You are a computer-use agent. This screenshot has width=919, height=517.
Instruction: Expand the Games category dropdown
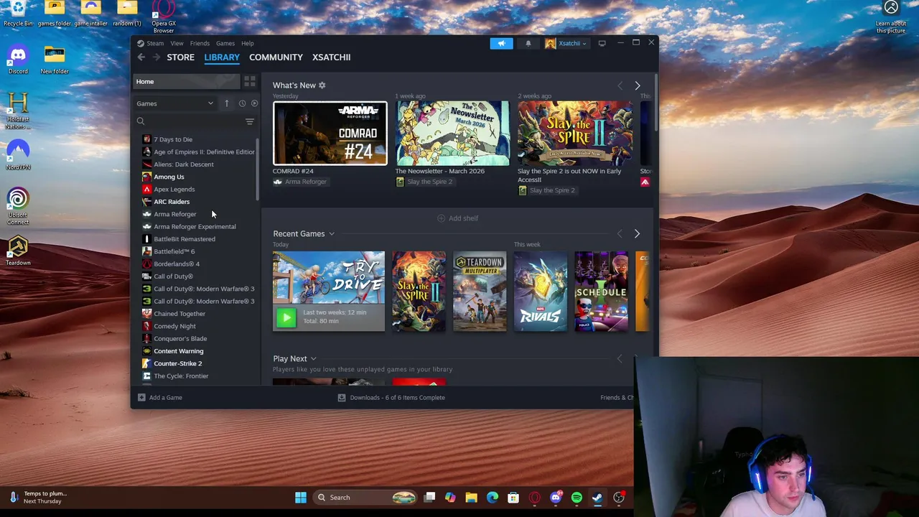(x=175, y=103)
